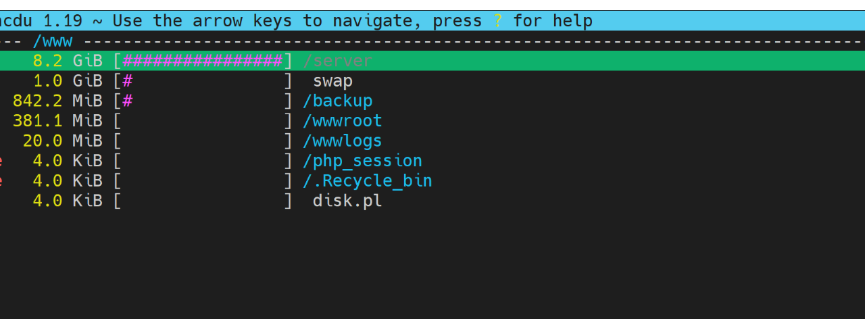Select the /php_session directory
Screen dimensions: 865x319
[x=363, y=161]
